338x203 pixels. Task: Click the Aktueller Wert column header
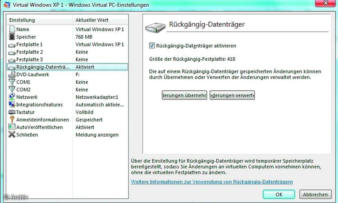click(101, 20)
